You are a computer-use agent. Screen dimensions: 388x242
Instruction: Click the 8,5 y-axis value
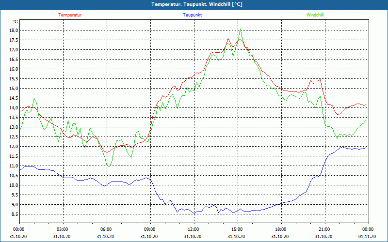coord(15,214)
